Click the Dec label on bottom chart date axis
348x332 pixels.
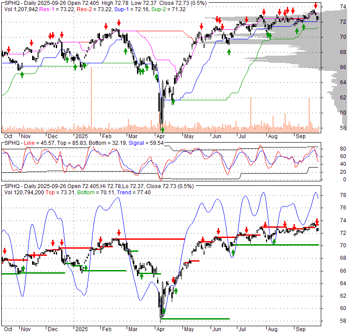(53, 329)
